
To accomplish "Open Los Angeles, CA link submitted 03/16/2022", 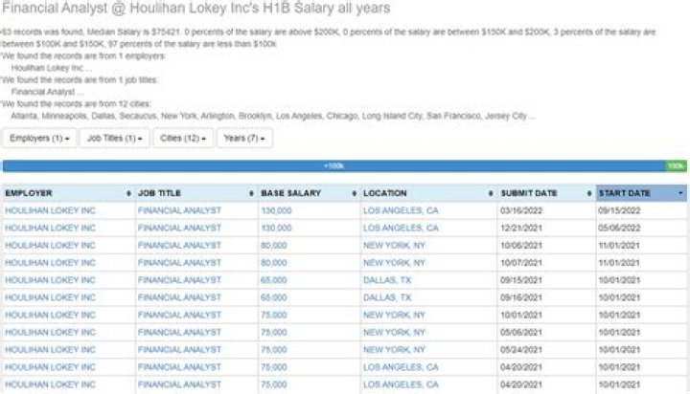I will click(x=401, y=210).
